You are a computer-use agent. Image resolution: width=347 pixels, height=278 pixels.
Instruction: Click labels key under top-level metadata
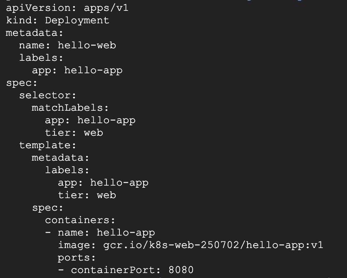41,58
